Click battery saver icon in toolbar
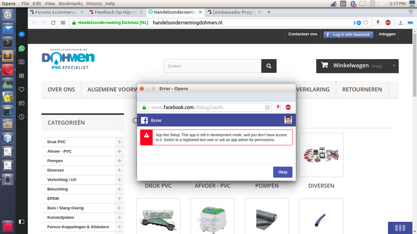Screen dimensions: 417x234 click(x=410, y=22)
